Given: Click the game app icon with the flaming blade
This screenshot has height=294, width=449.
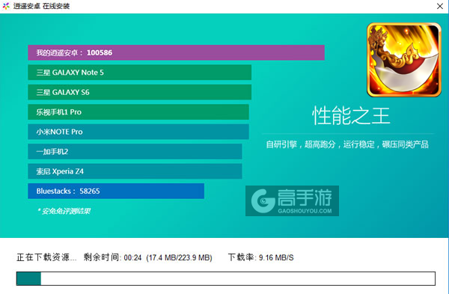Looking at the screenshot, I should pos(404,60).
